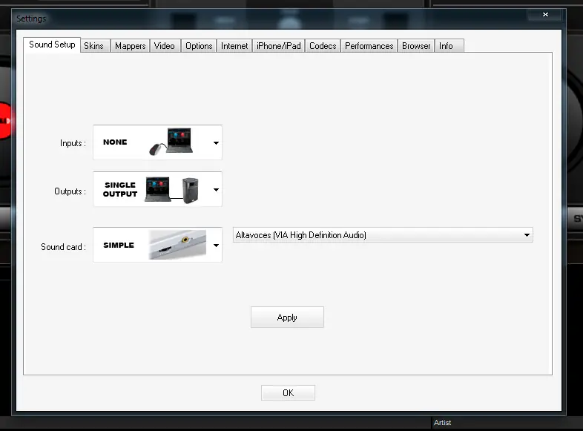This screenshot has height=431, width=583.
Task: Click the NONE inputs label
Action: pos(115,142)
